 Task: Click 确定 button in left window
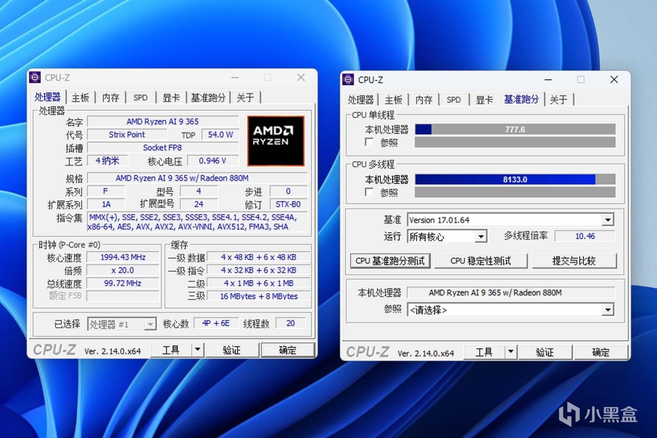287,350
